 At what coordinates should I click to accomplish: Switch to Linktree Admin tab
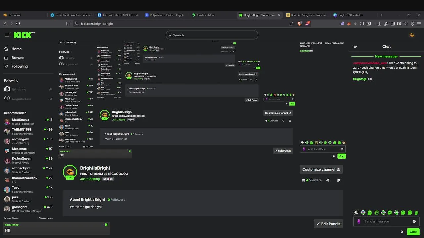pyautogui.click(x=213, y=15)
